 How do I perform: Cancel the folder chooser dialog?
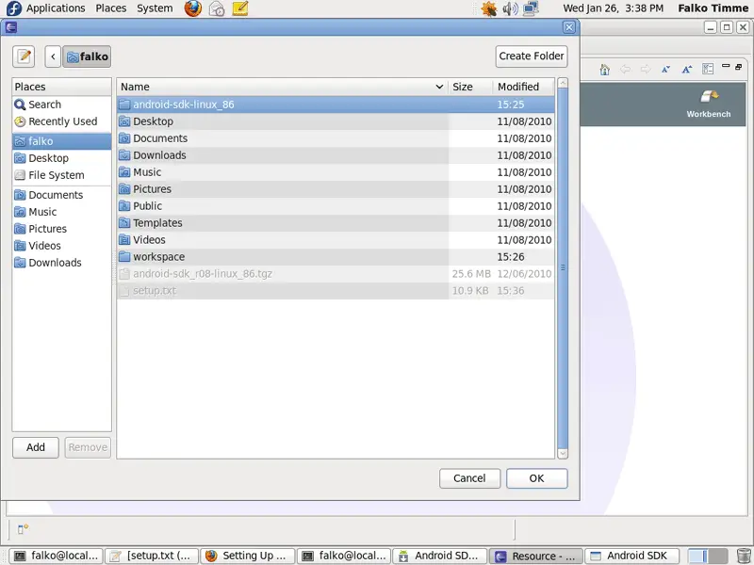pos(469,478)
